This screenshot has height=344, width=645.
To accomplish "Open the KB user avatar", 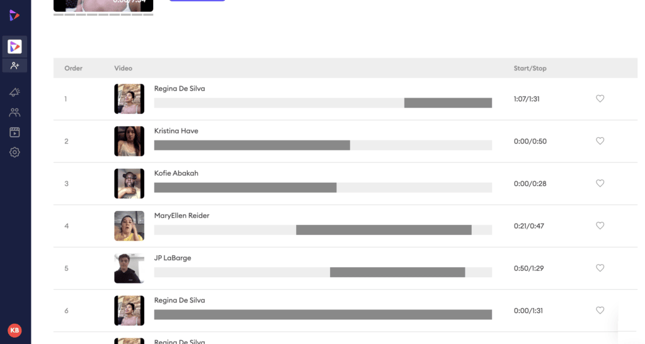I will [15, 330].
